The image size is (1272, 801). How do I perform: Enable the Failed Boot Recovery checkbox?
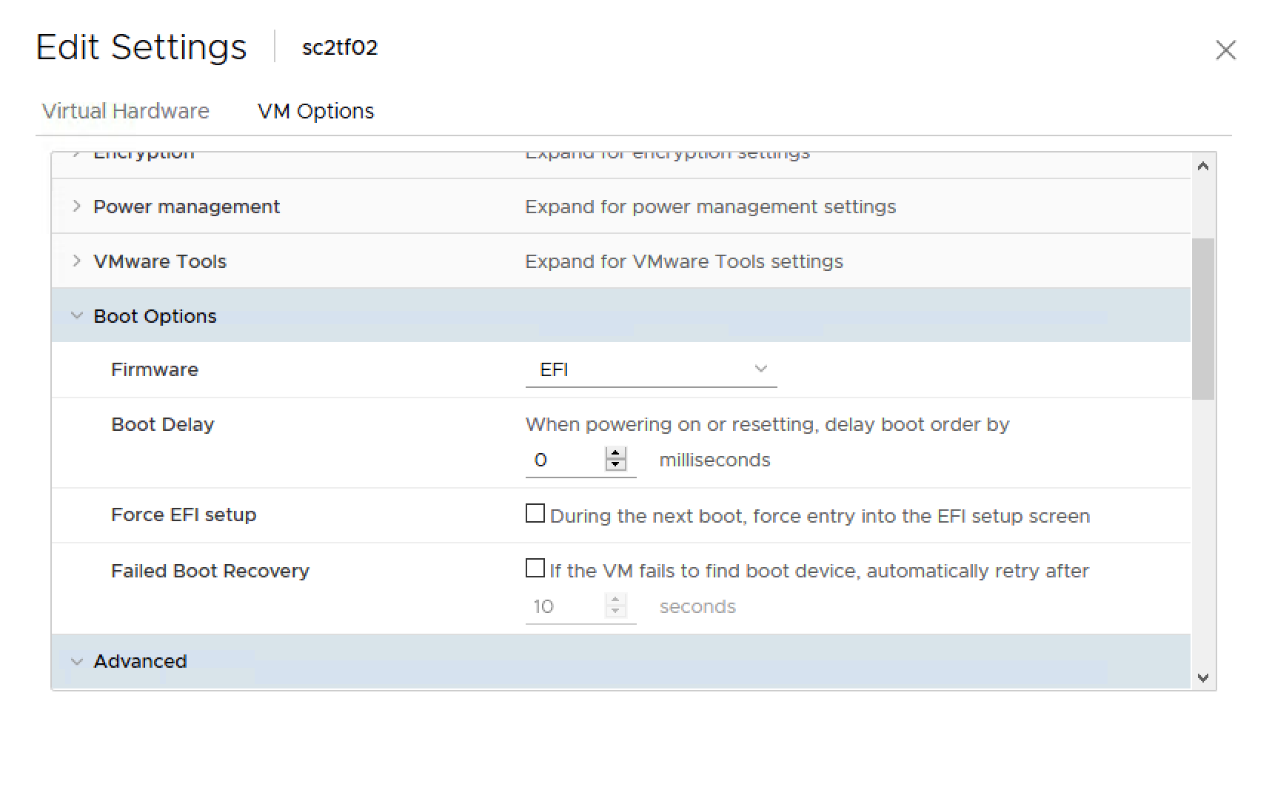535,569
